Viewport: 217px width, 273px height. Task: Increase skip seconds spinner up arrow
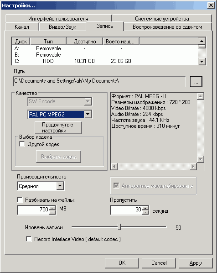(145, 208)
